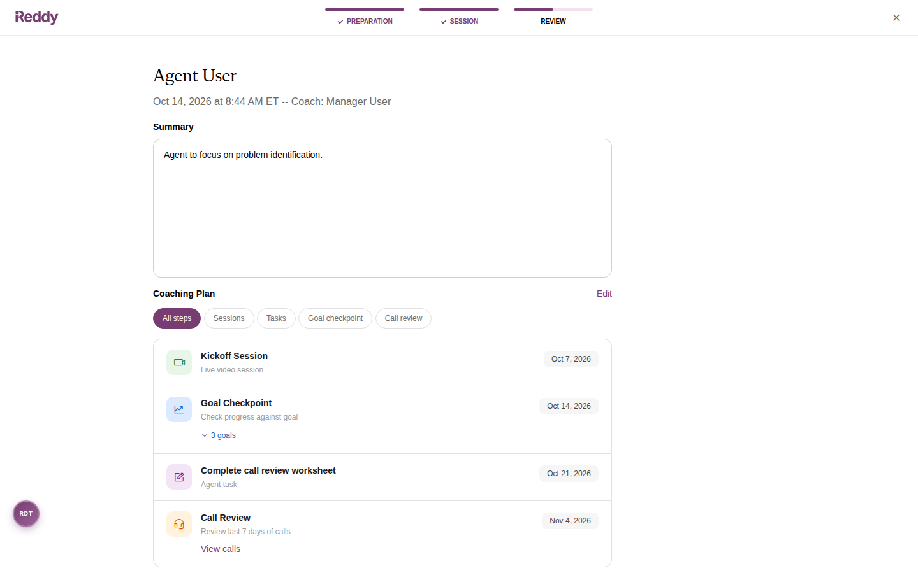Expand the 3 goals list
The image size is (918, 573).
click(219, 435)
